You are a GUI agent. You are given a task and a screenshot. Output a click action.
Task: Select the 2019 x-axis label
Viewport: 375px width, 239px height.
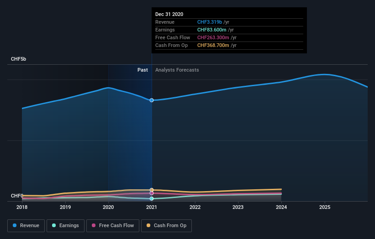(65, 207)
